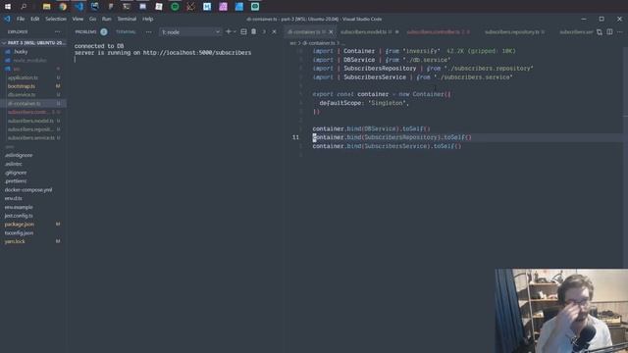Image resolution: width=628 pixels, height=353 pixels.
Task: Select di-container.ts in the explorer
Action: click(24, 103)
